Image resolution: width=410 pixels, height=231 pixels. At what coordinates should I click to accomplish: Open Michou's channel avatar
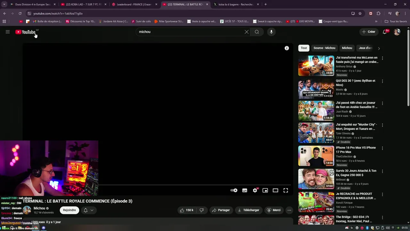pyautogui.click(x=27, y=210)
